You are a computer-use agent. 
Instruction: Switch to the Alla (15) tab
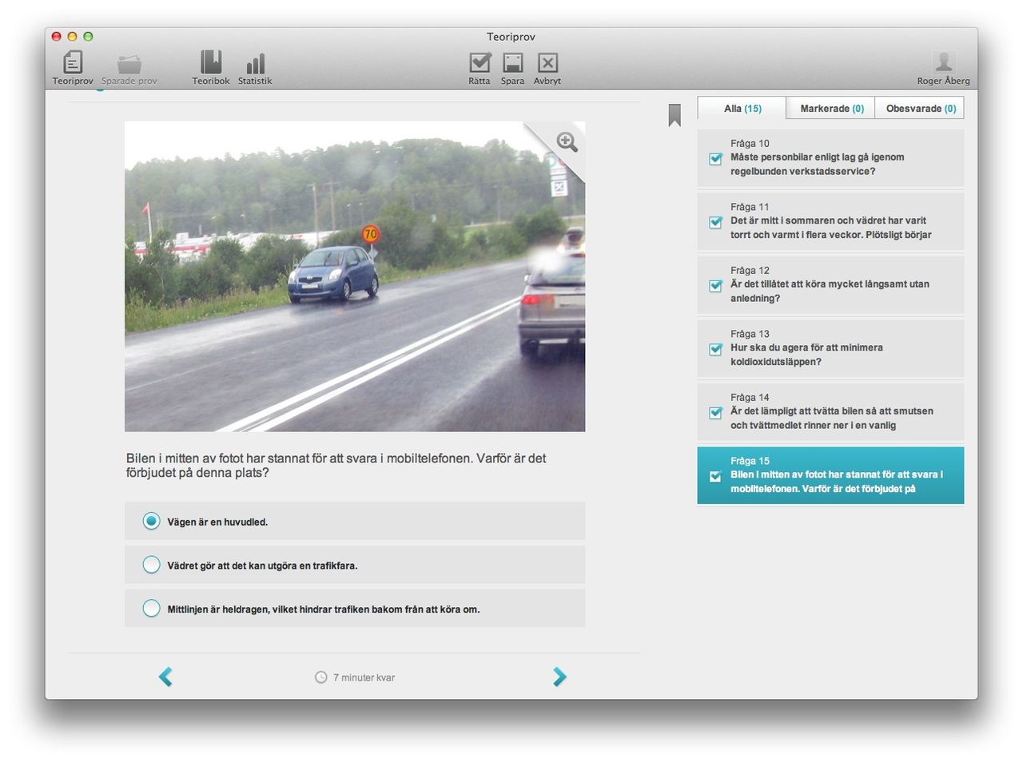coord(742,109)
